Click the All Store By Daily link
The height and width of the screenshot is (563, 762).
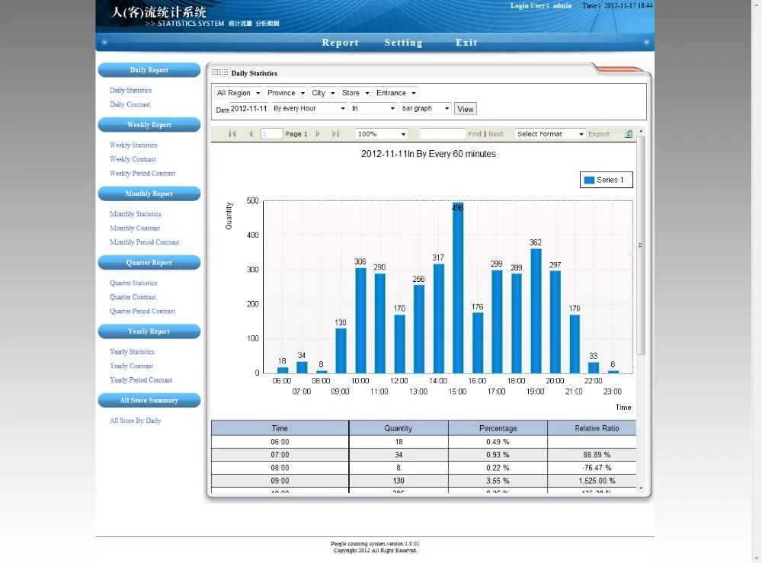pyautogui.click(x=135, y=420)
